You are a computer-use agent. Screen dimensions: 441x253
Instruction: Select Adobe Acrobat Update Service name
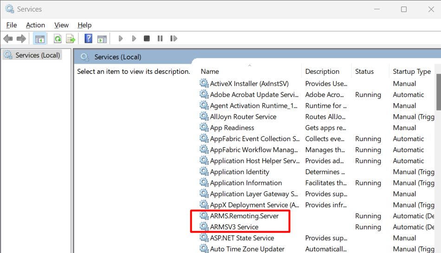[254, 95]
